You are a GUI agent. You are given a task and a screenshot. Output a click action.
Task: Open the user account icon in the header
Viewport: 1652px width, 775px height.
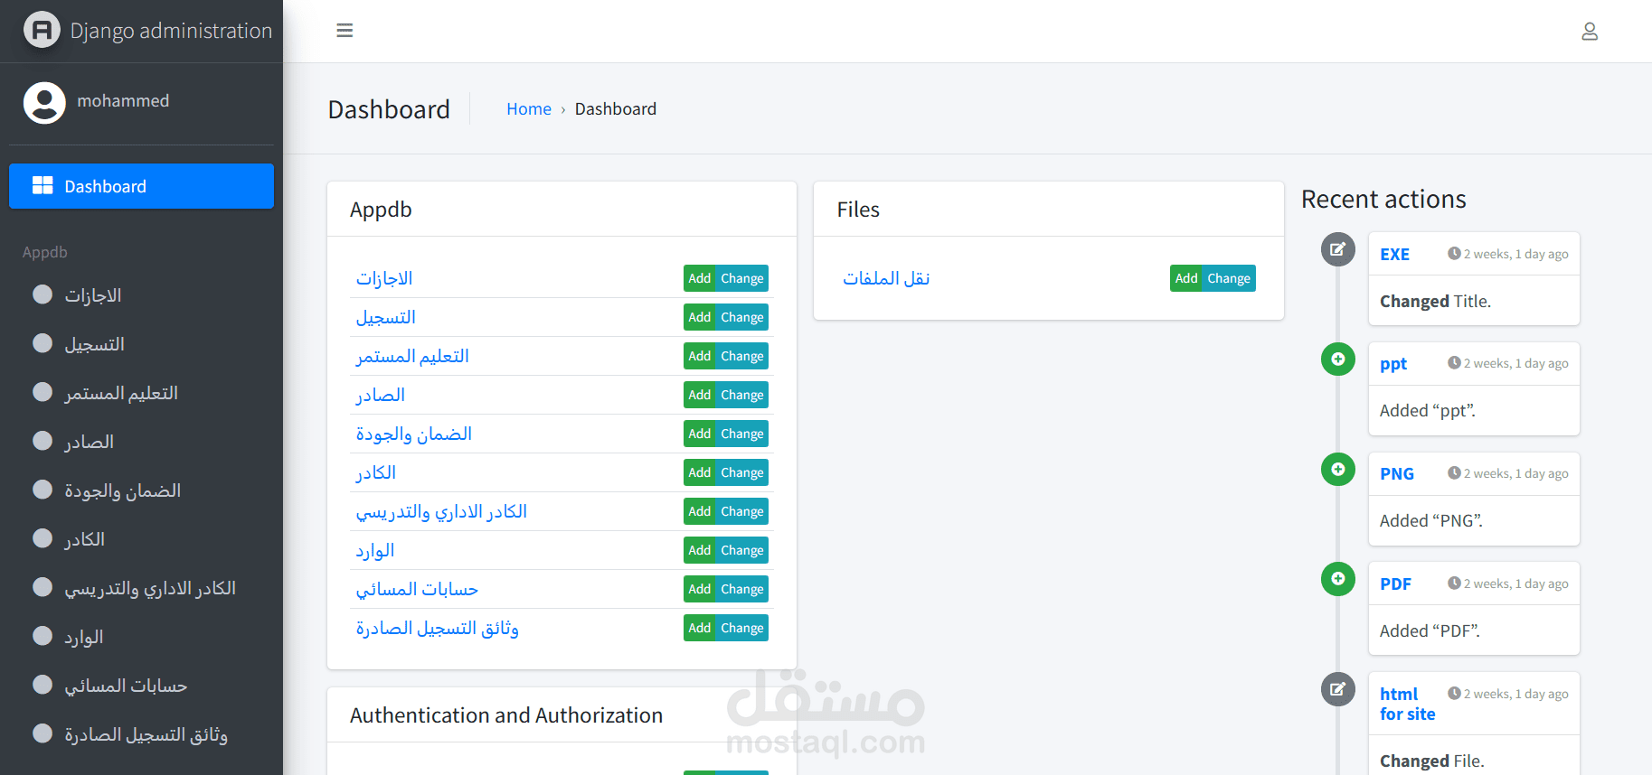(x=1590, y=32)
